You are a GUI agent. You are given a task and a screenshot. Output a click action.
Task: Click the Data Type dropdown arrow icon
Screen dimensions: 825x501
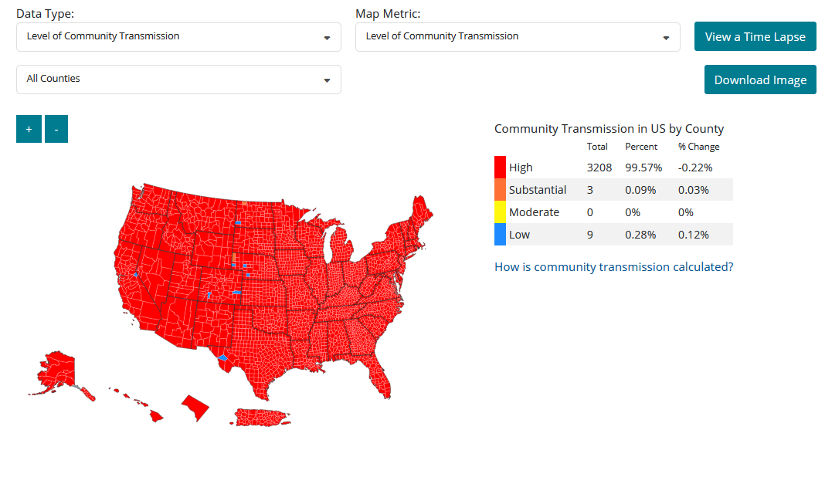click(x=327, y=38)
